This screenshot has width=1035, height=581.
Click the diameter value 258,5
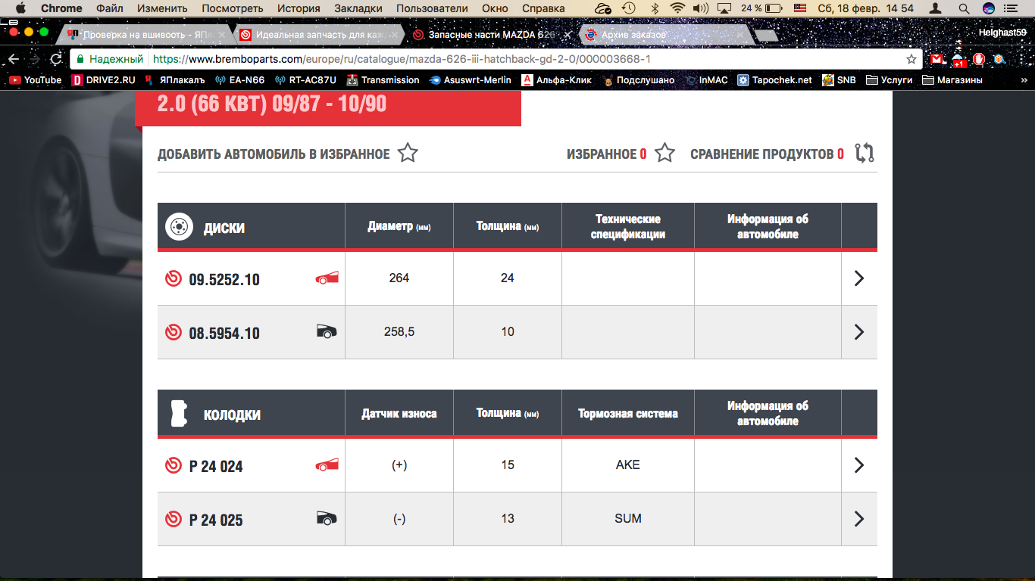tap(399, 331)
